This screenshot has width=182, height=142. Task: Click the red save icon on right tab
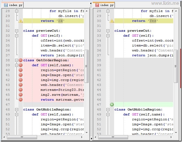97,5
